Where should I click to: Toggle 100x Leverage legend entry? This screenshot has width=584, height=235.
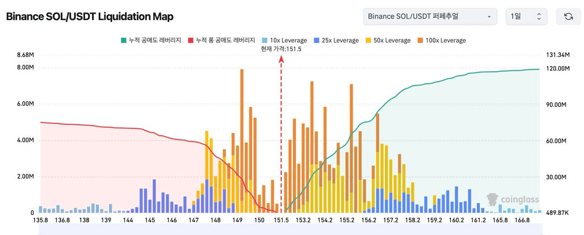click(x=441, y=41)
